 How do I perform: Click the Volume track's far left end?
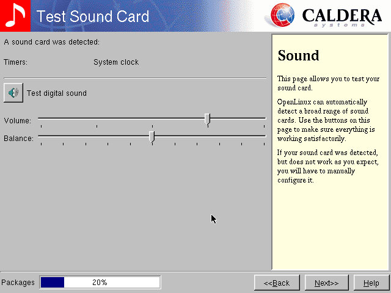click(41, 118)
